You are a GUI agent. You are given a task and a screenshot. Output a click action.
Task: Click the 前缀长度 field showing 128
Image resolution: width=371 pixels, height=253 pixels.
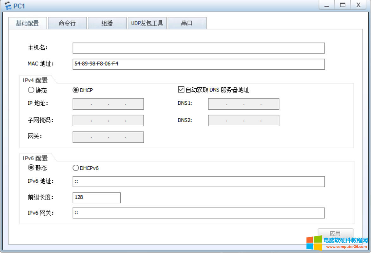(97, 198)
